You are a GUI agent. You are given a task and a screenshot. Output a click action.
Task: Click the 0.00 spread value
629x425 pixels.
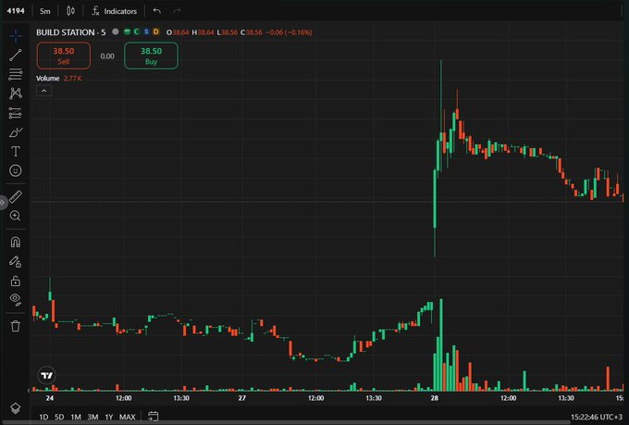pyautogui.click(x=107, y=56)
